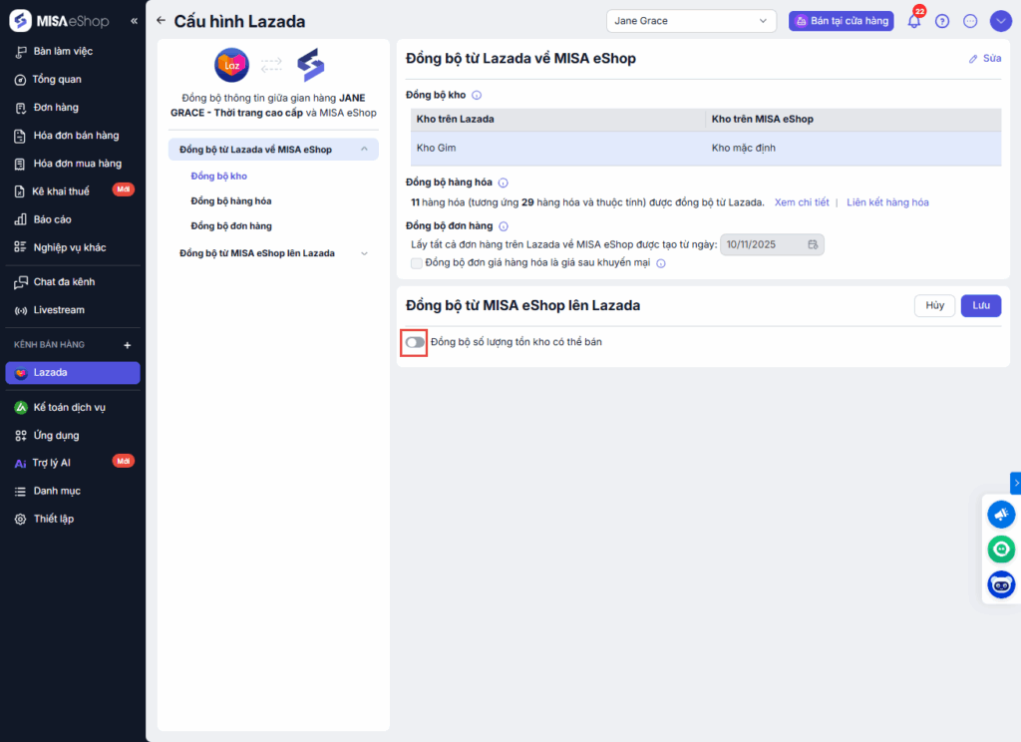Click the Kho Gim table cell
The image size is (1021, 742).
(x=557, y=149)
